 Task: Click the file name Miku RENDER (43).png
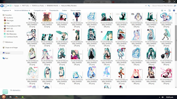[x=62, y=82]
